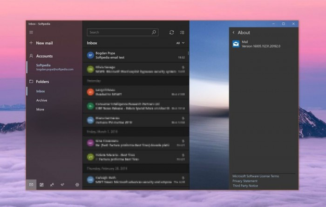Open the People contacts icon
Viewport: 326px width, 207px height.
[x=52, y=184]
